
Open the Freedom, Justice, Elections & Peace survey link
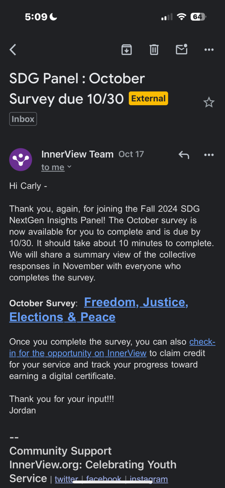[x=99, y=310]
